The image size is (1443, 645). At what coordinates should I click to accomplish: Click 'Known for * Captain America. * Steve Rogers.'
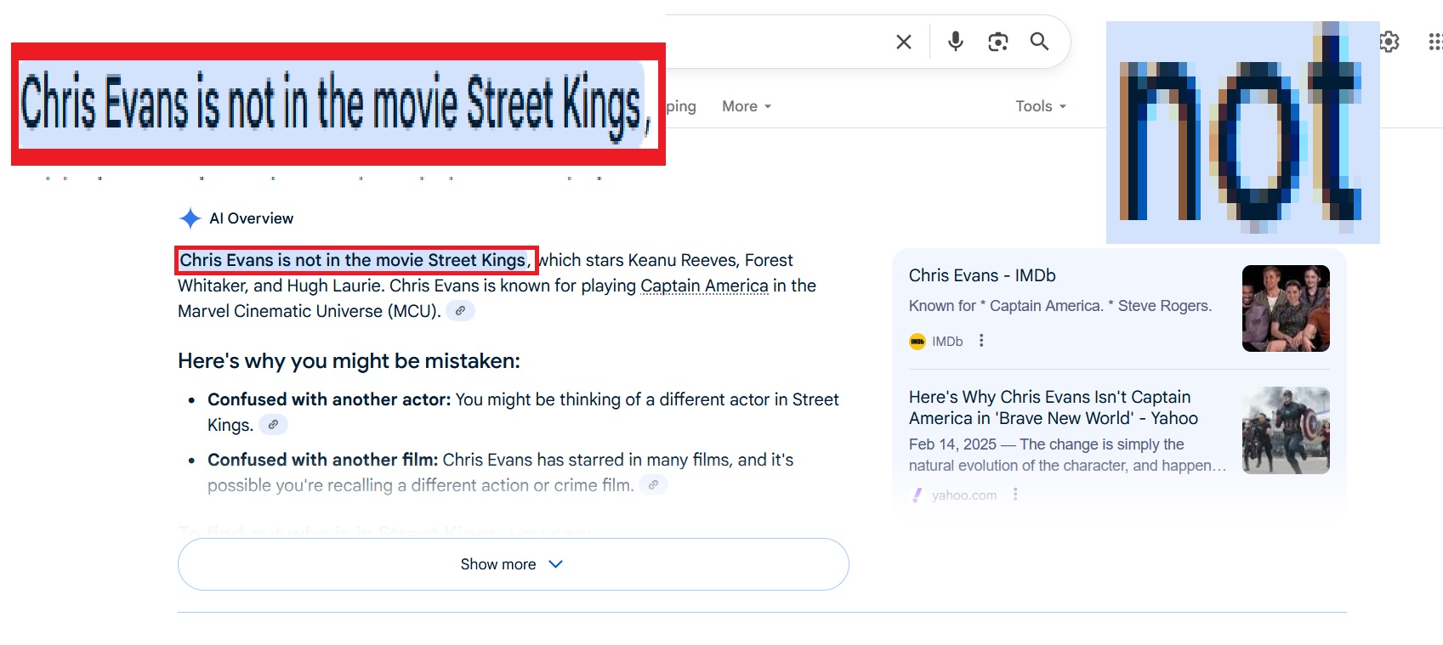pos(1060,306)
